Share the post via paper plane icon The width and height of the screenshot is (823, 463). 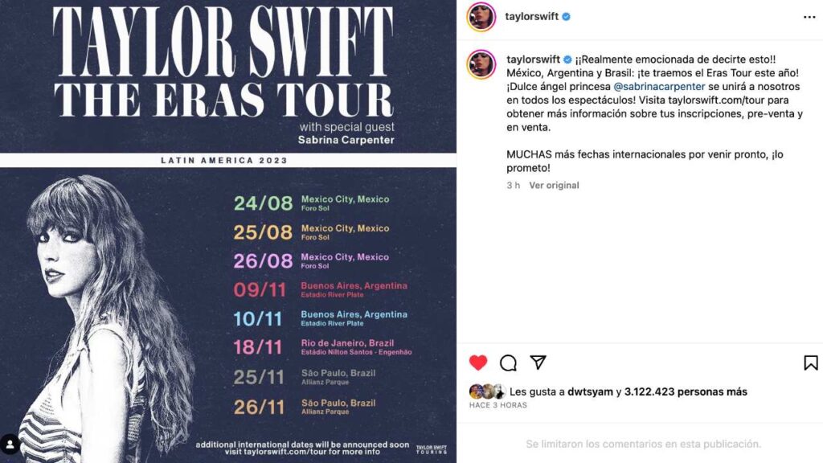538,363
